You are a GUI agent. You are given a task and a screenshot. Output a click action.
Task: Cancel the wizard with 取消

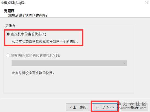point(134,107)
